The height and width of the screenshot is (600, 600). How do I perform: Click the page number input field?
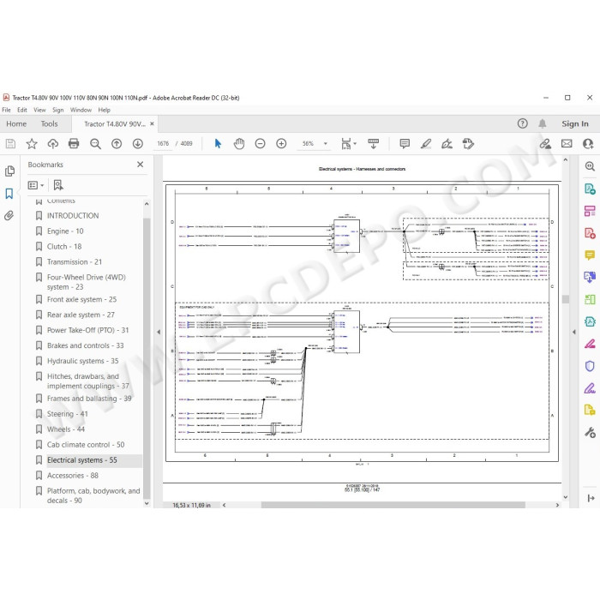coord(163,143)
